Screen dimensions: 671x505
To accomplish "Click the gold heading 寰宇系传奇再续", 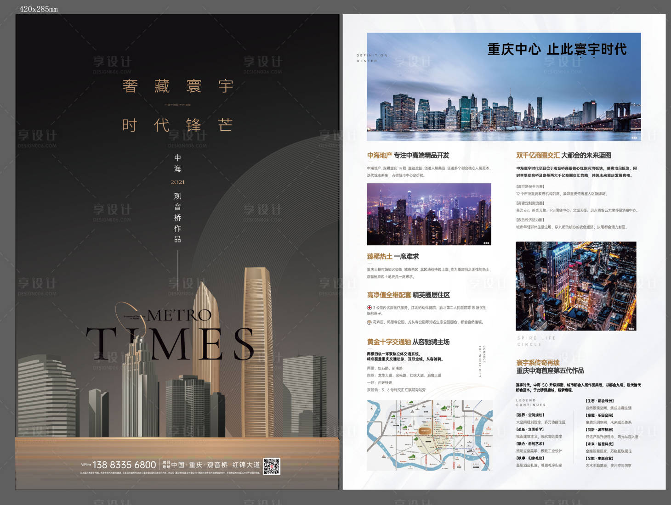I will tap(538, 362).
